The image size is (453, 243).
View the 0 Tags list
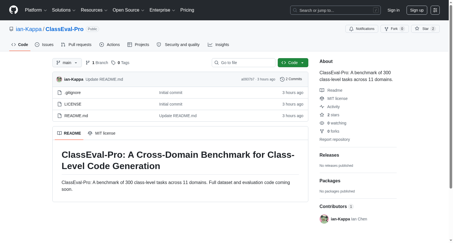(x=120, y=63)
